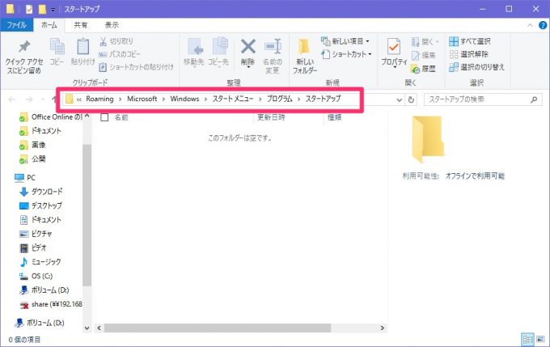Invert selection (選択の切り替え)

[x=476, y=67]
